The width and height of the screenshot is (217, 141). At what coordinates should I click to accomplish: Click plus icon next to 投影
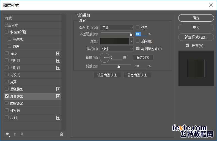(x=58, y=118)
